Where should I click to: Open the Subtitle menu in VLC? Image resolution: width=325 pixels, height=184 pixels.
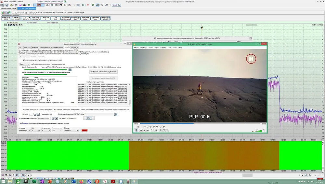(x=163, y=48)
